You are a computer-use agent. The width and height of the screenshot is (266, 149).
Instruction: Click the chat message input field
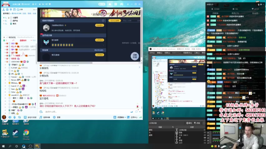pyautogui.click(x=86, y=112)
